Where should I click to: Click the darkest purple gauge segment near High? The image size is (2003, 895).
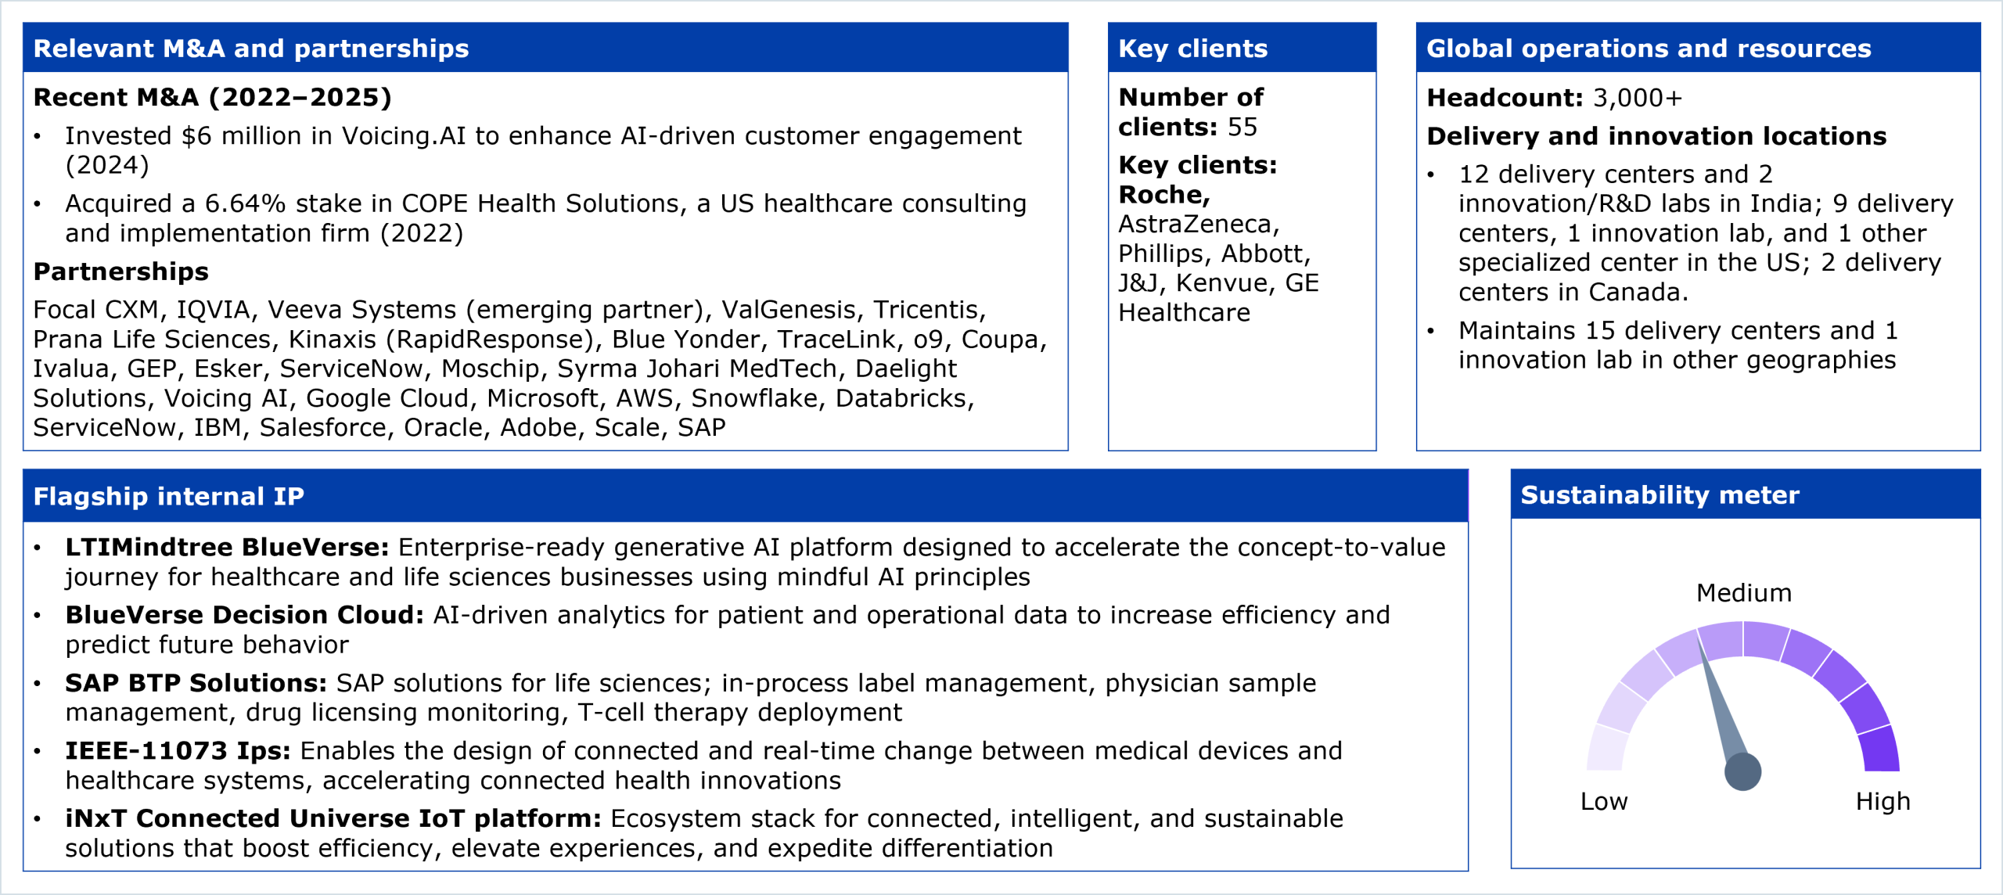point(1879,749)
